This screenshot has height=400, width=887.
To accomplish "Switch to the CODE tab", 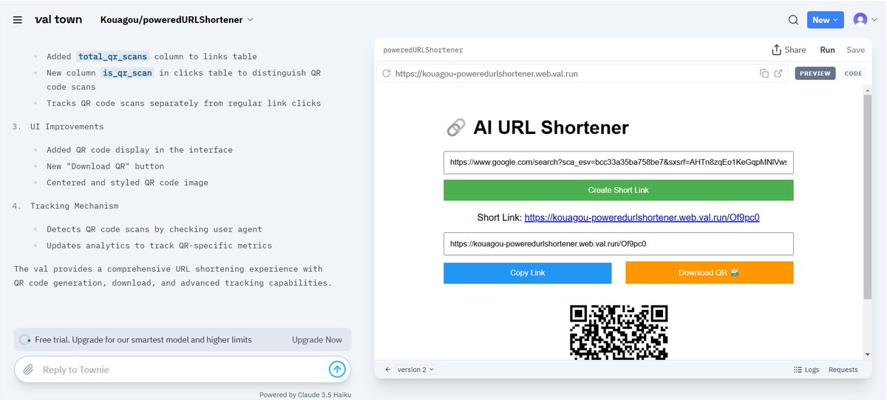I will [x=853, y=73].
